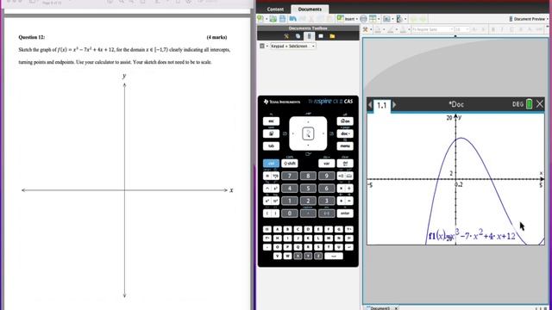
Task: Click the doc key on calculator
Action: pyautogui.click(x=345, y=133)
